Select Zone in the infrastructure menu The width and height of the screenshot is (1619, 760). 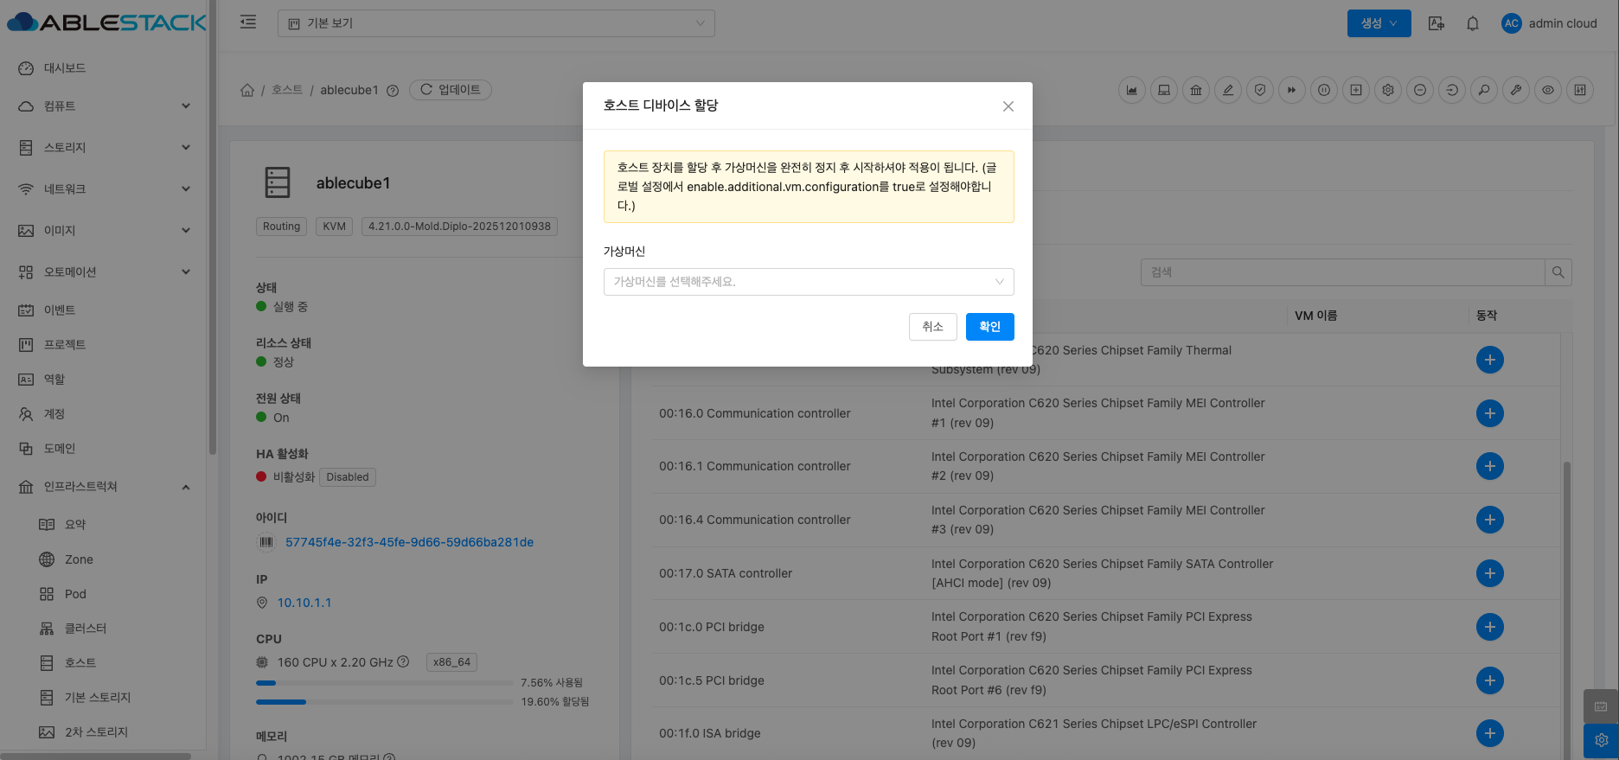79,559
